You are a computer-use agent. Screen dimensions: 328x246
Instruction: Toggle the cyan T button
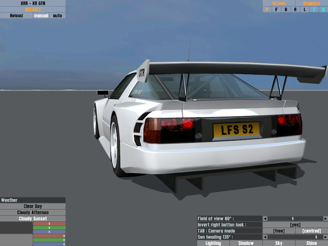coord(314,9)
